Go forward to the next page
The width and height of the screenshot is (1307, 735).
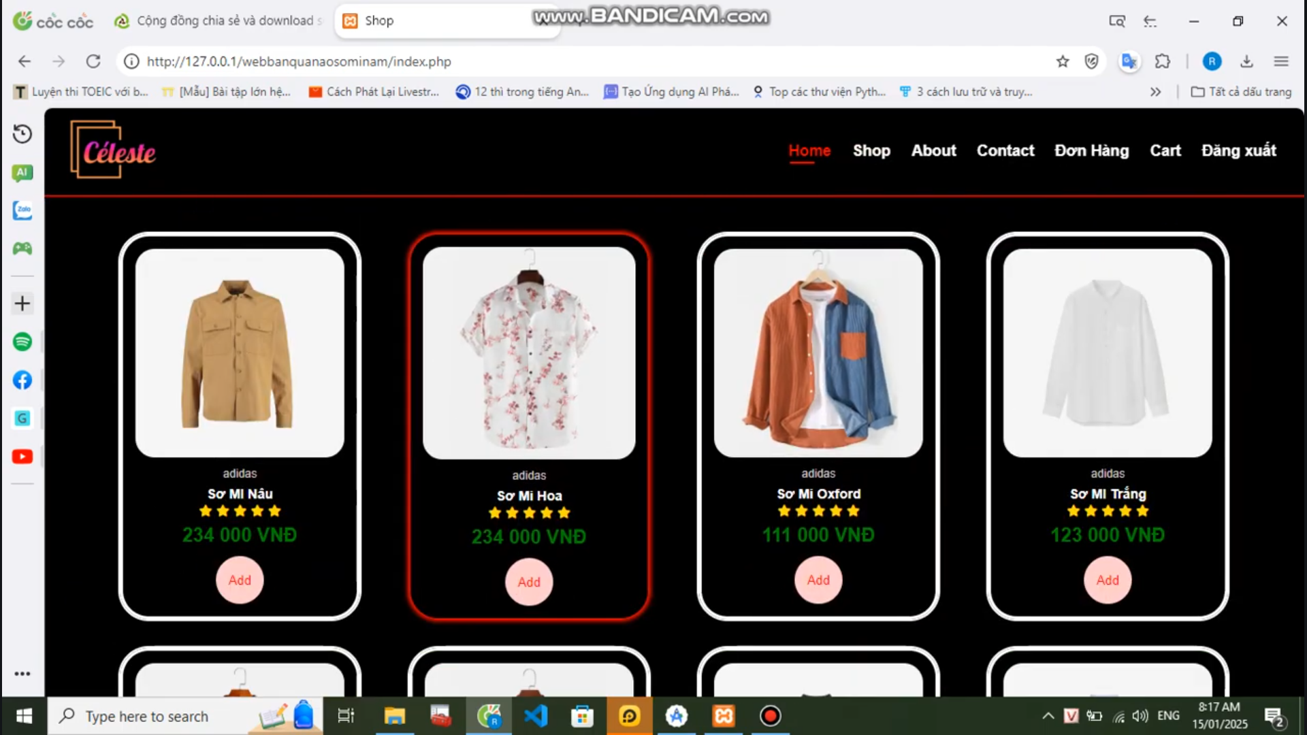click(x=59, y=61)
